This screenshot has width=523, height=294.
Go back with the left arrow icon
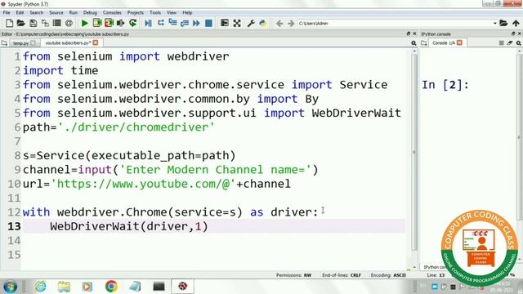click(279, 24)
